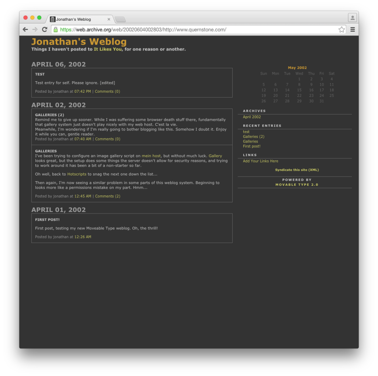The image size is (378, 376).
Task: Open the Movable Type 2.0 link
Action: (x=297, y=185)
